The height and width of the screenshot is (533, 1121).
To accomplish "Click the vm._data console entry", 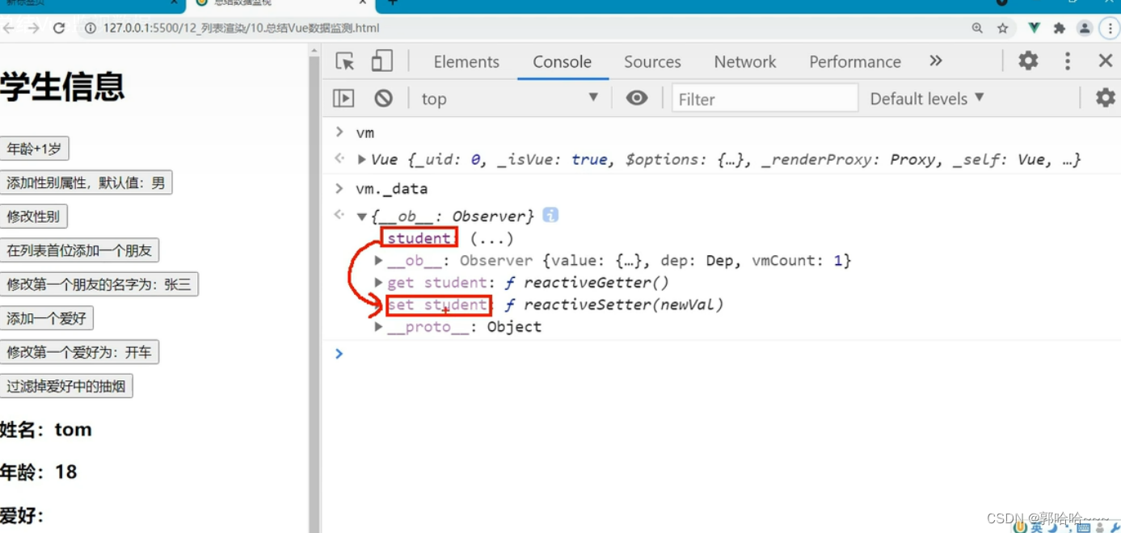I will click(391, 188).
